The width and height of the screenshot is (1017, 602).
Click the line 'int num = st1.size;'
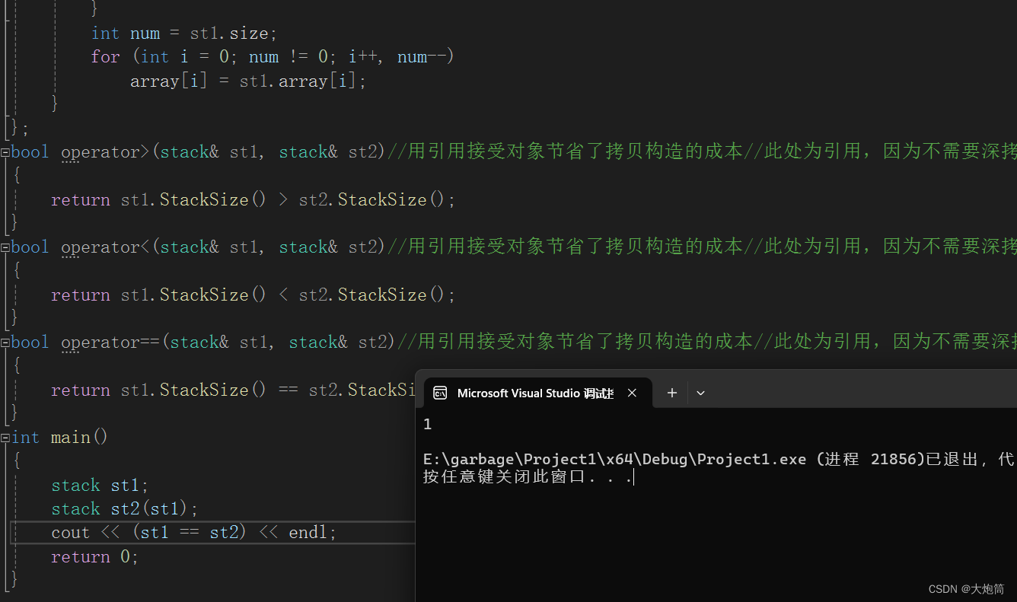point(184,33)
